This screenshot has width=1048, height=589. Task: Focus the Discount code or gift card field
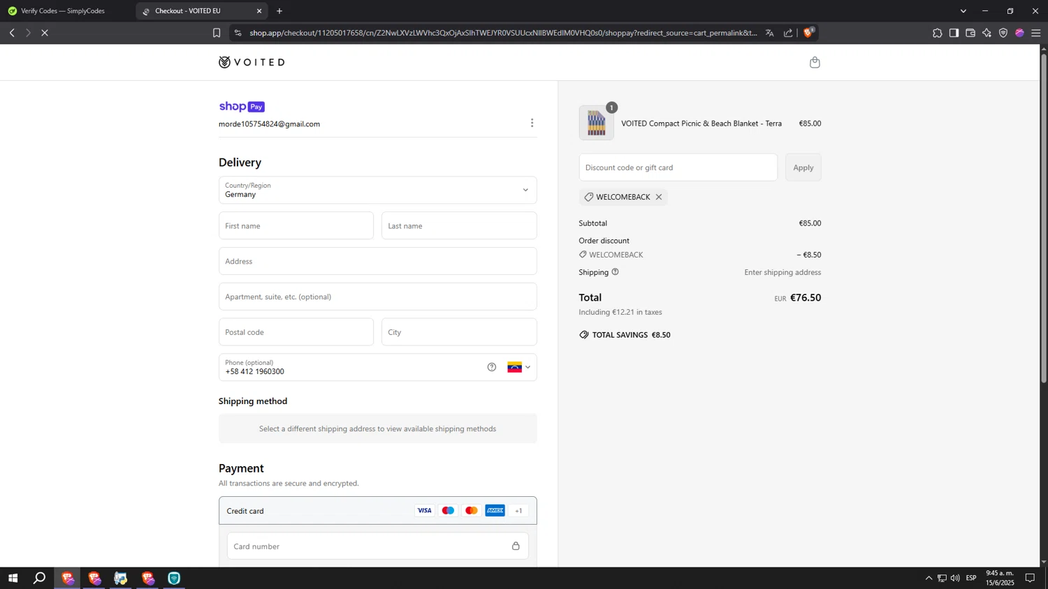tap(678, 167)
